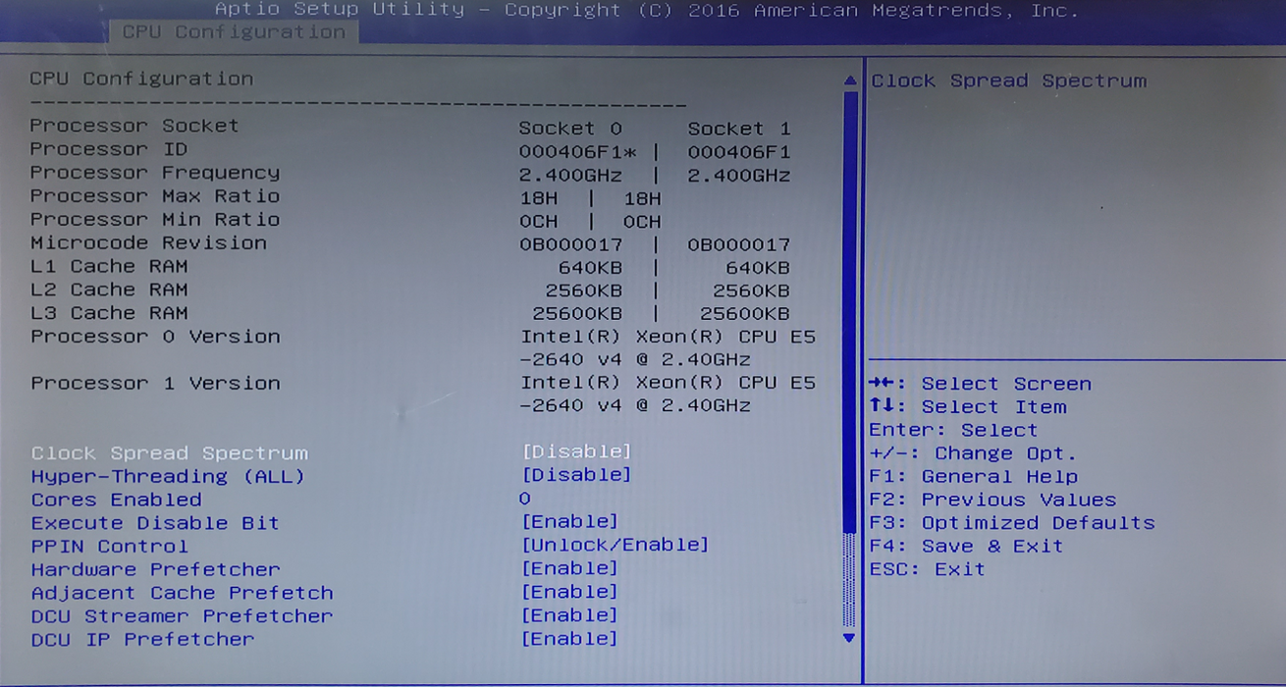Click the F1: General Help hint
Viewport: 1286px width, 687px height.
pyautogui.click(x=974, y=477)
